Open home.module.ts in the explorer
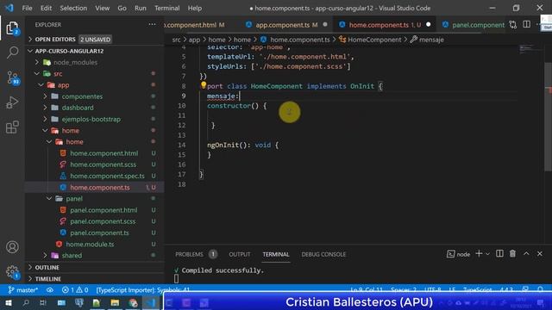 coord(90,244)
